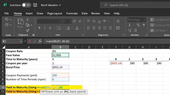Click the Copy icon
170x95 pixels.
[28, 25]
